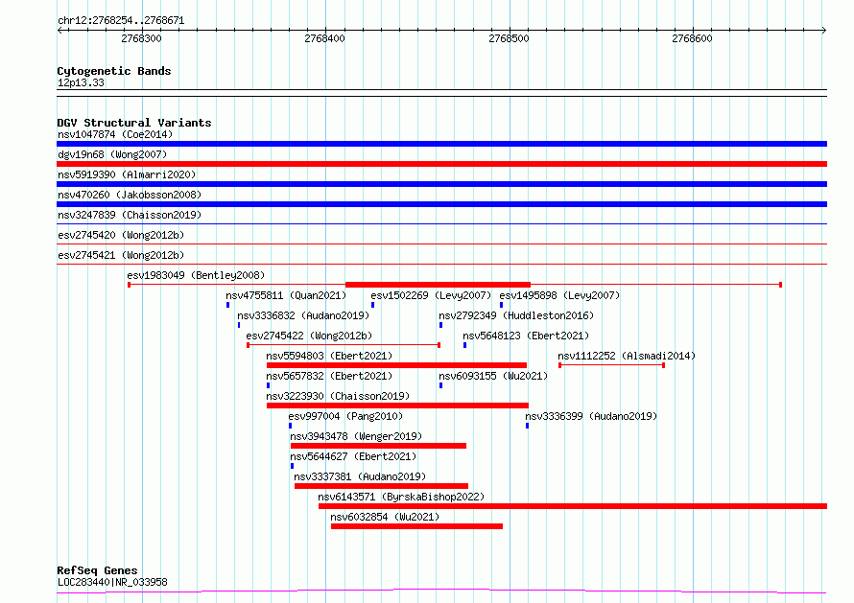854x603 pixels.
Task: Select esv2745422 (Wong2012b) label
Action: (x=309, y=336)
